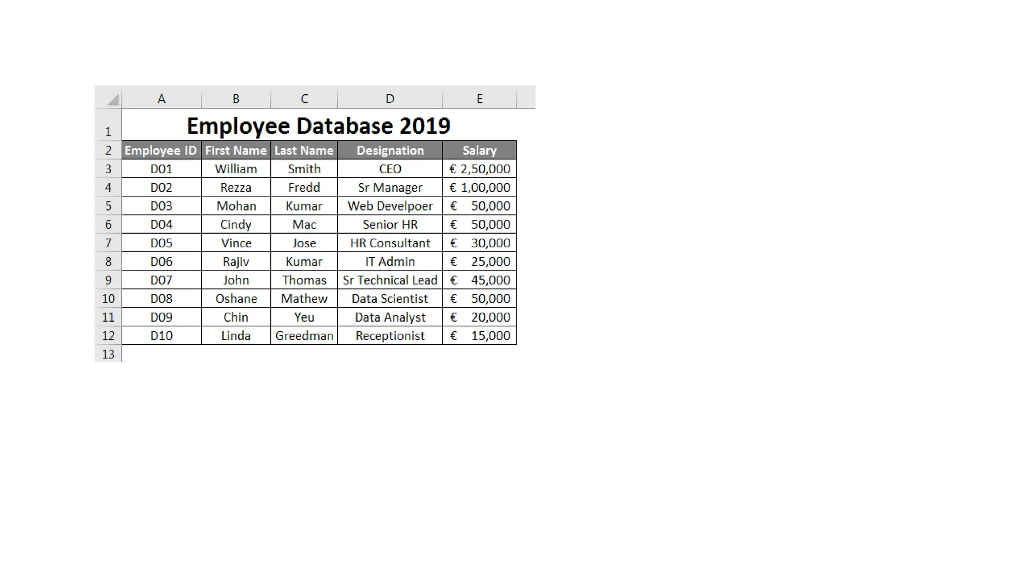
Task: Select cell containing Thomas
Action: coord(304,280)
